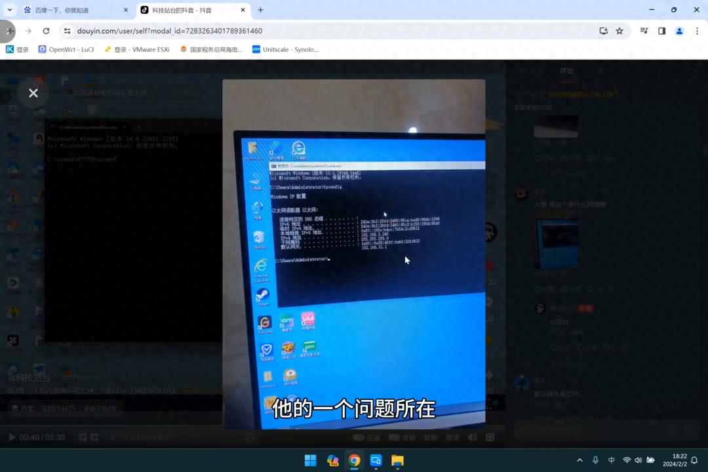Screen dimensions: 708x472
Task: Close the enlarged image overlay with X
Action: (33, 93)
